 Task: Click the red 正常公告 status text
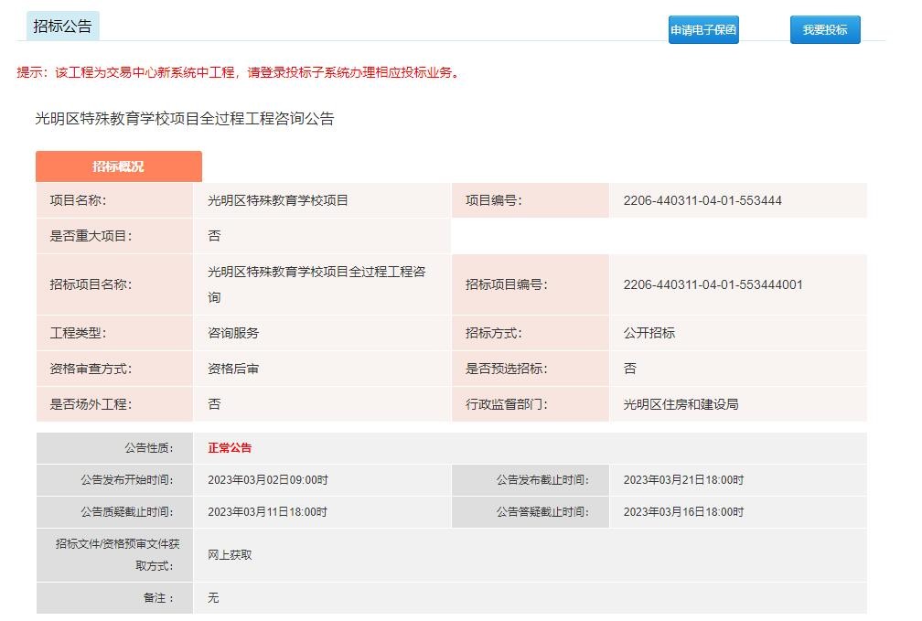pos(230,448)
